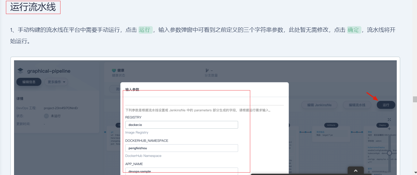This screenshot has width=417, height=175.
Task: Click the 输入参数 dialog title
Action: tap(132, 89)
